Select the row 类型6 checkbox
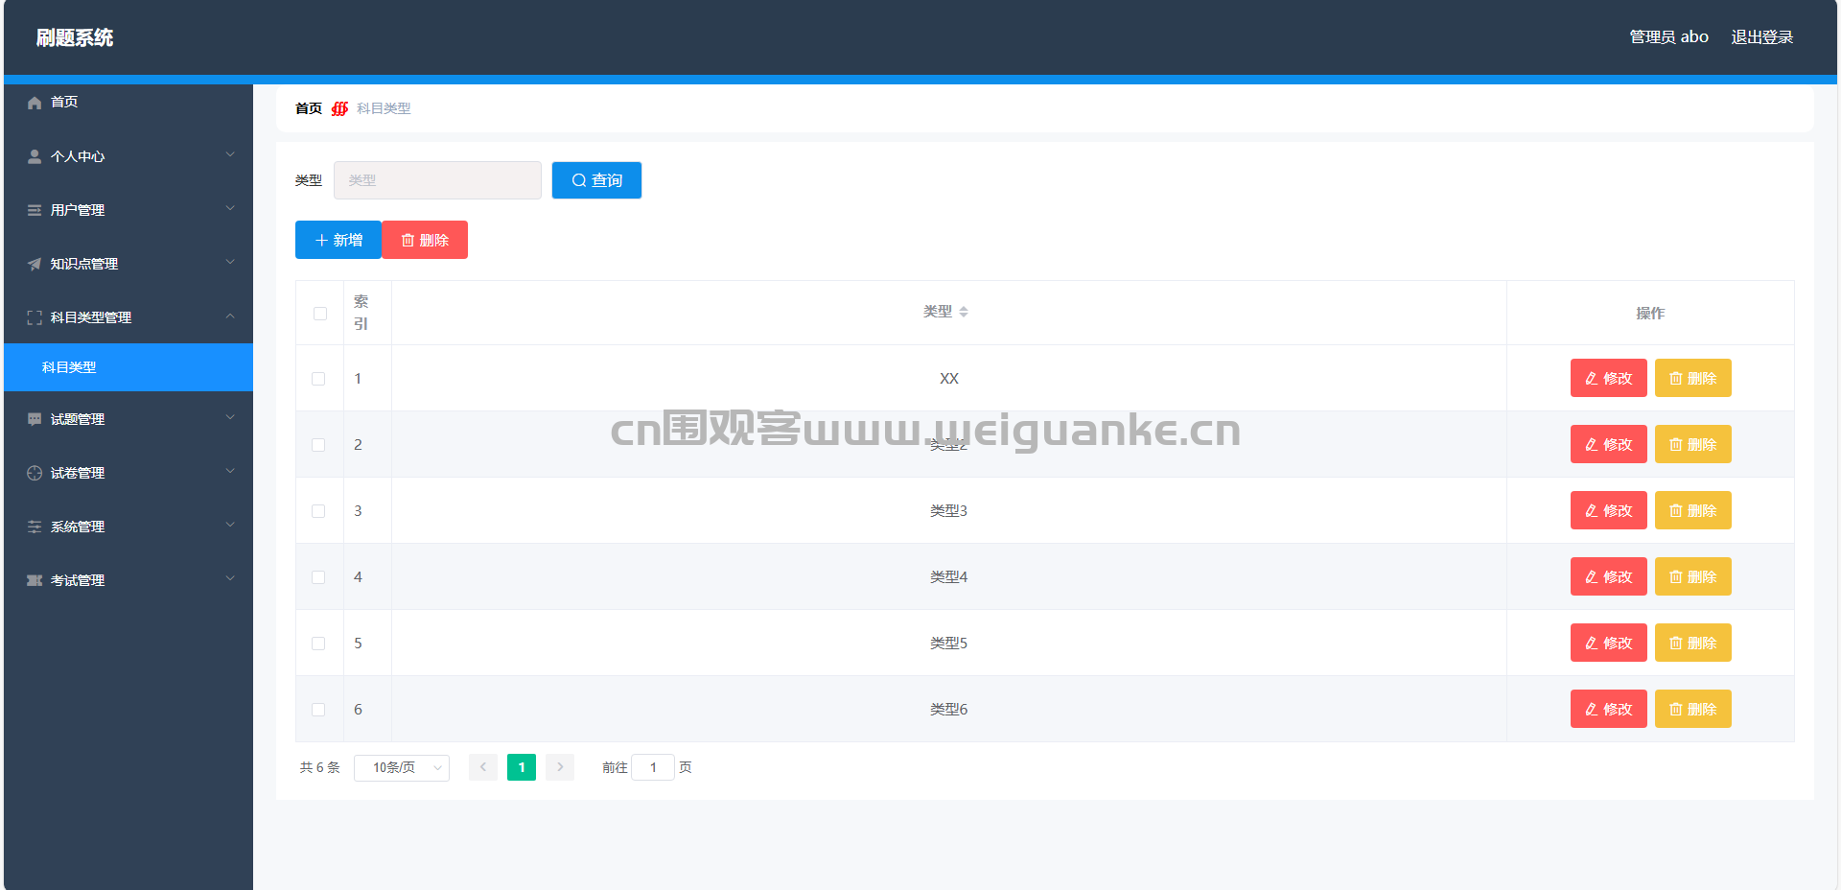The height and width of the screenshot is (890, 1841). [x=318, y=710]
